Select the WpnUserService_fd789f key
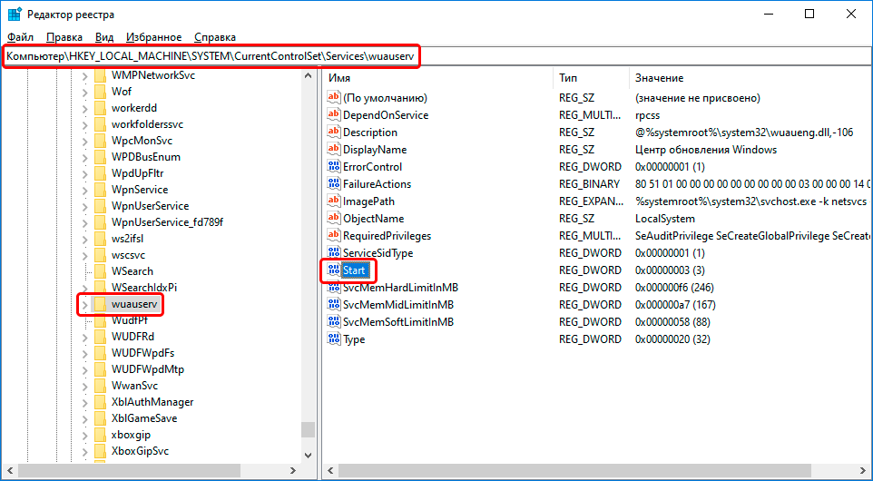 click(167, 222)
